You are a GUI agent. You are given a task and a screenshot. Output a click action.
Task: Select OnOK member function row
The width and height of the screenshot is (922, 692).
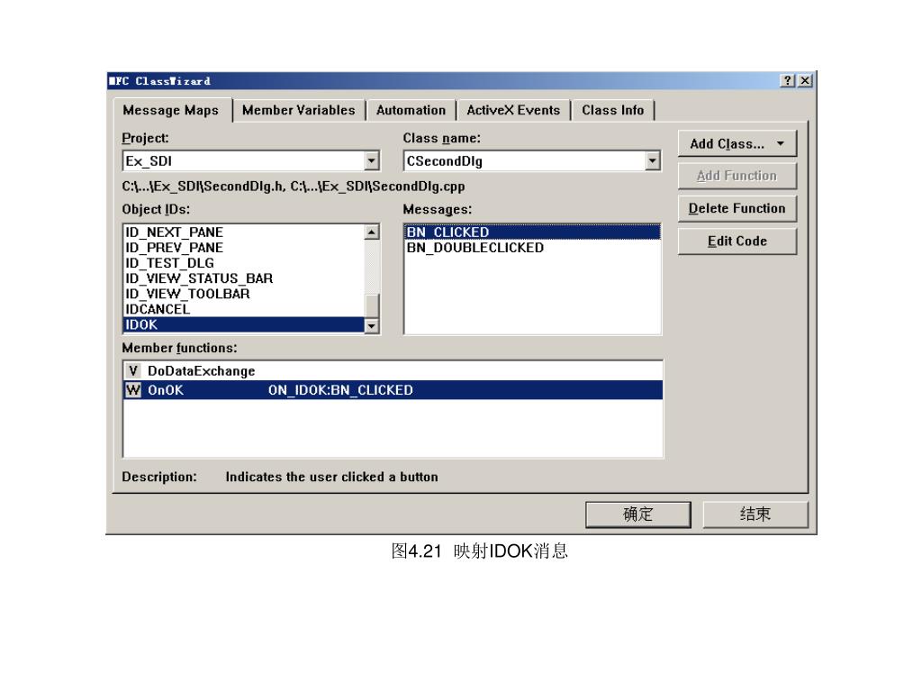[393, 390]
